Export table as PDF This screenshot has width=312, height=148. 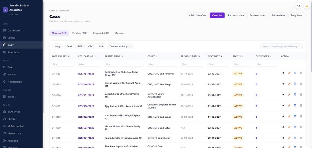pos(80,46)
